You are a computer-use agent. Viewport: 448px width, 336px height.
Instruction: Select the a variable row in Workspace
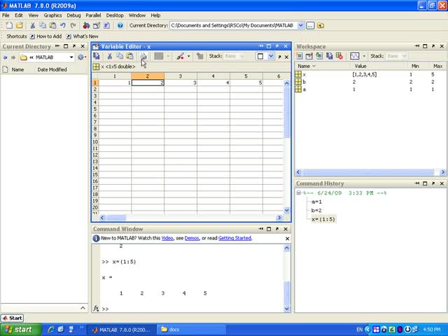pyautogui.click(x=370, y=90)
